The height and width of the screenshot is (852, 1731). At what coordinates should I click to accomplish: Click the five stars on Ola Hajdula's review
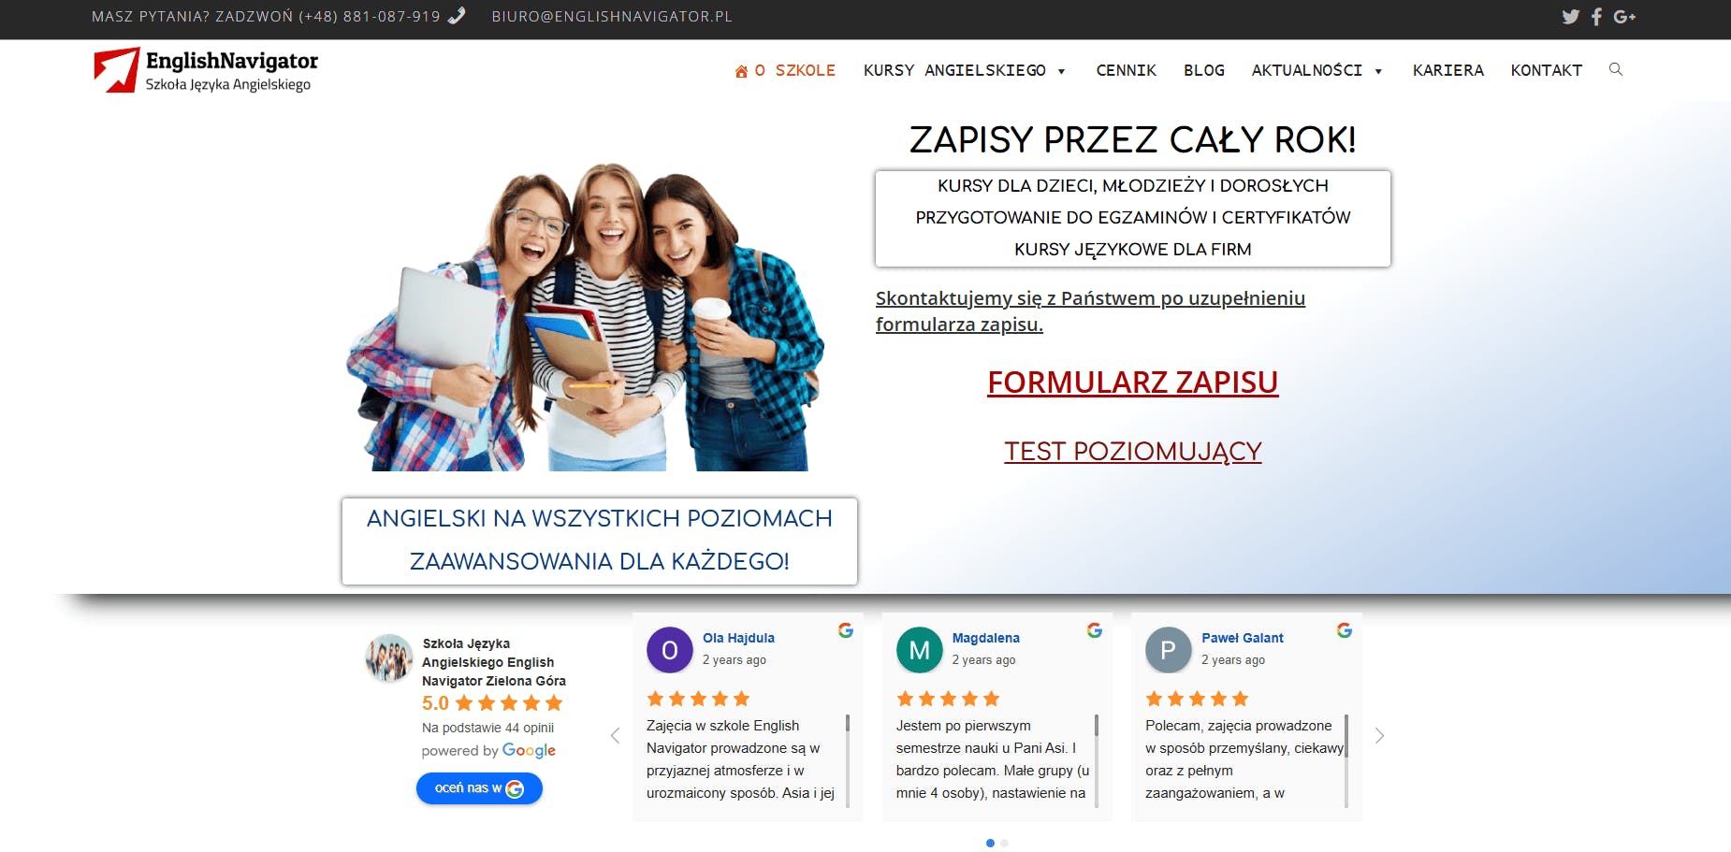pos(698,699)
